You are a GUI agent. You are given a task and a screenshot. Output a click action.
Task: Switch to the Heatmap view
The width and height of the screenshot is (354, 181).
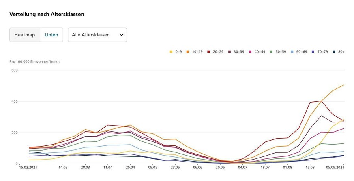tap(25, 35)
